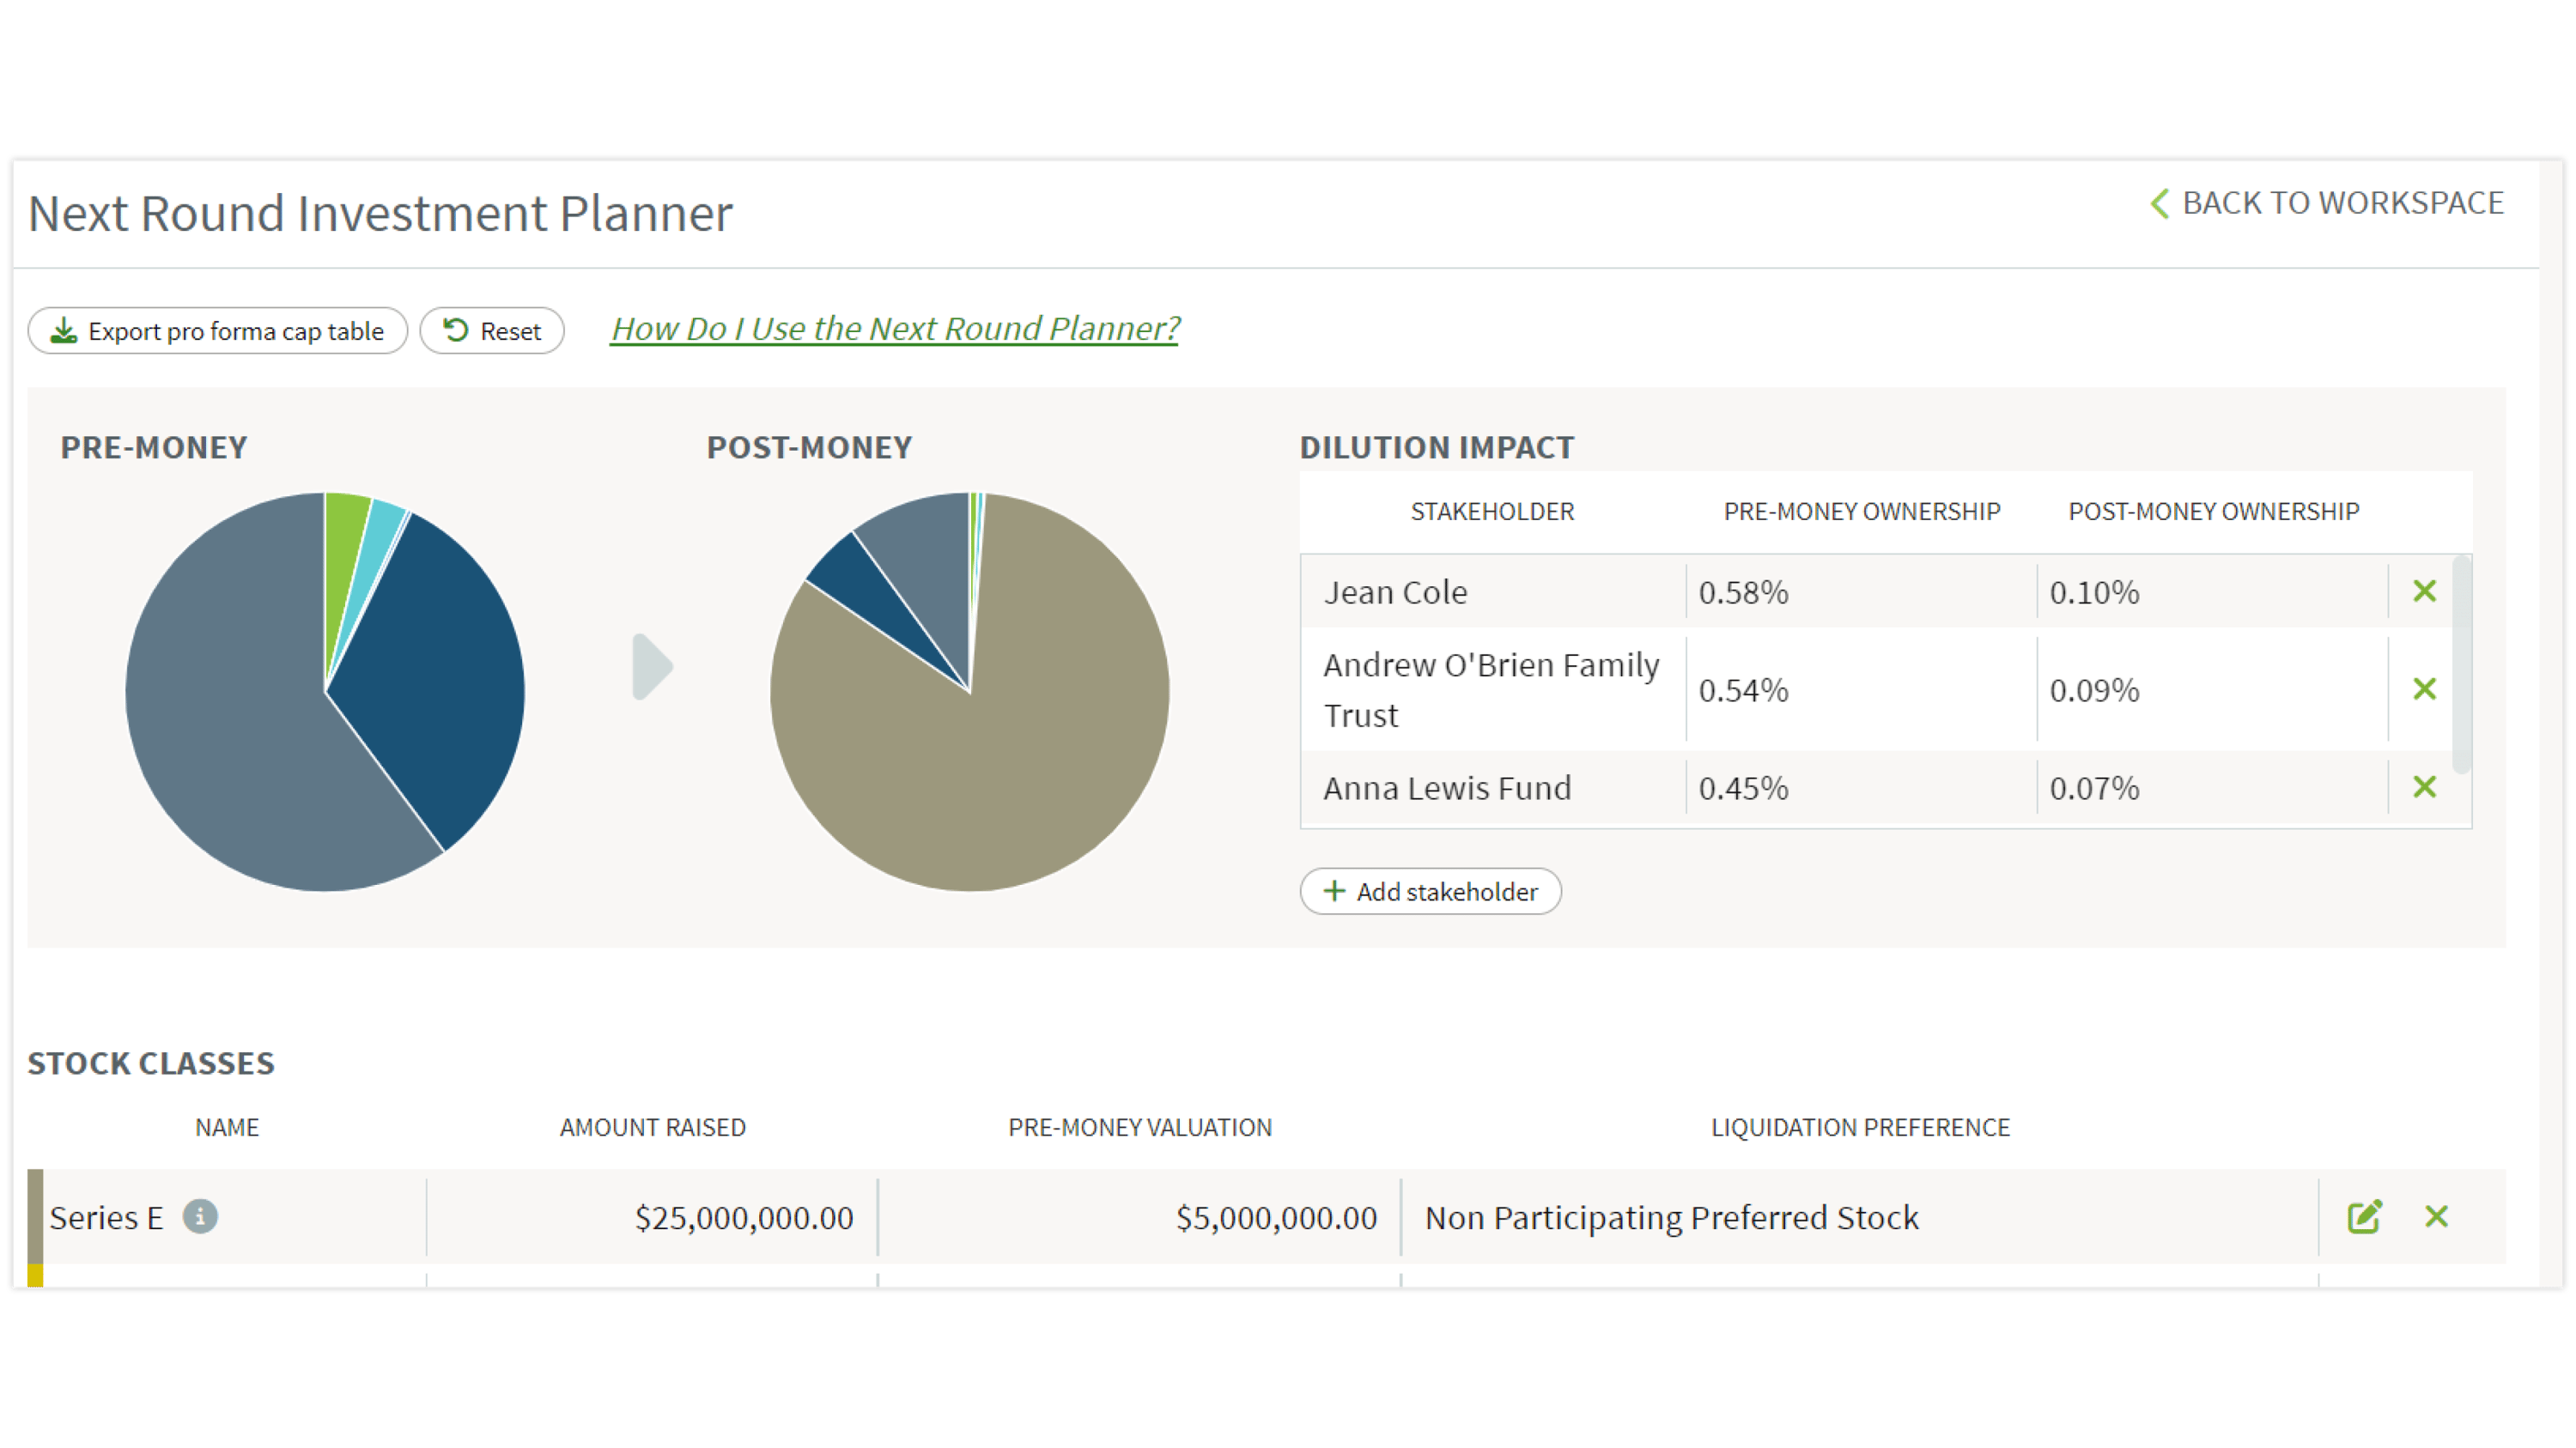The image size is (2576, 1448).
Task: Click the reset arrow icon beside Reset
Action: (x=456, y=330)
